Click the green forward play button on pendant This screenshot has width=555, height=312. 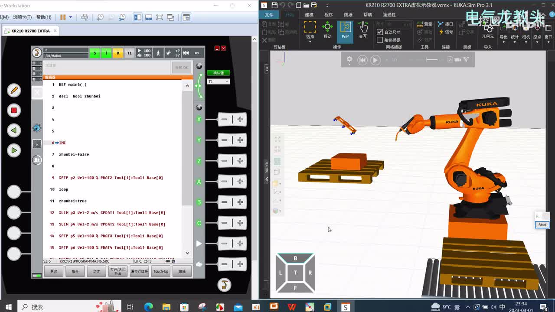[x=14, y=150]
